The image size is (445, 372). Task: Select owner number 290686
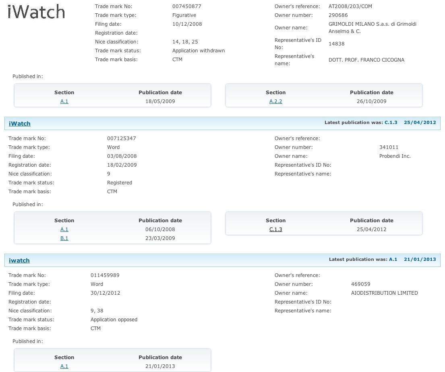[338, 15]
